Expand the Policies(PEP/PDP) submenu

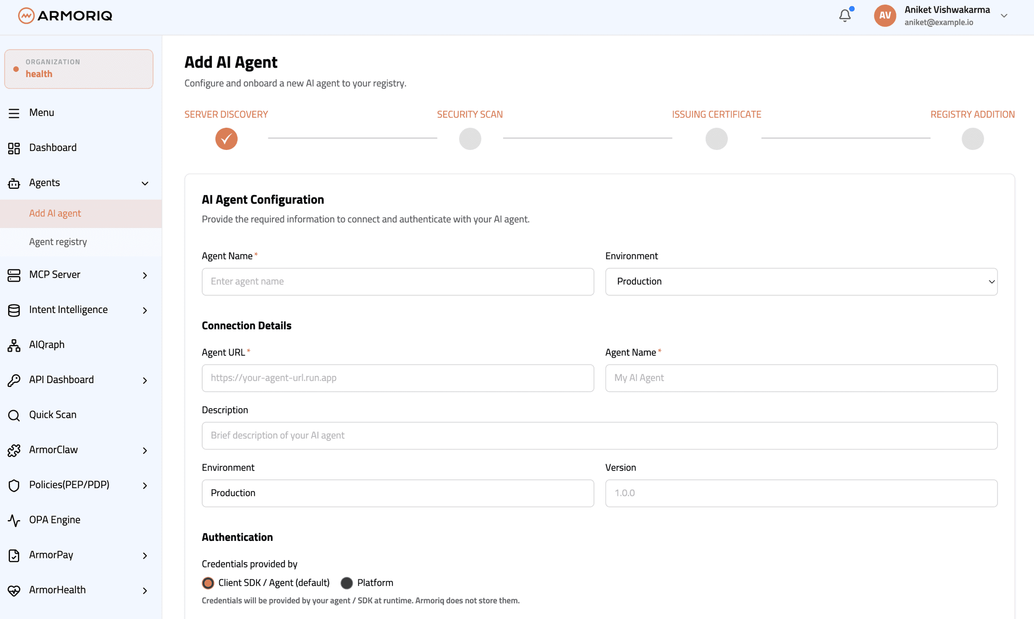[145, 485]
